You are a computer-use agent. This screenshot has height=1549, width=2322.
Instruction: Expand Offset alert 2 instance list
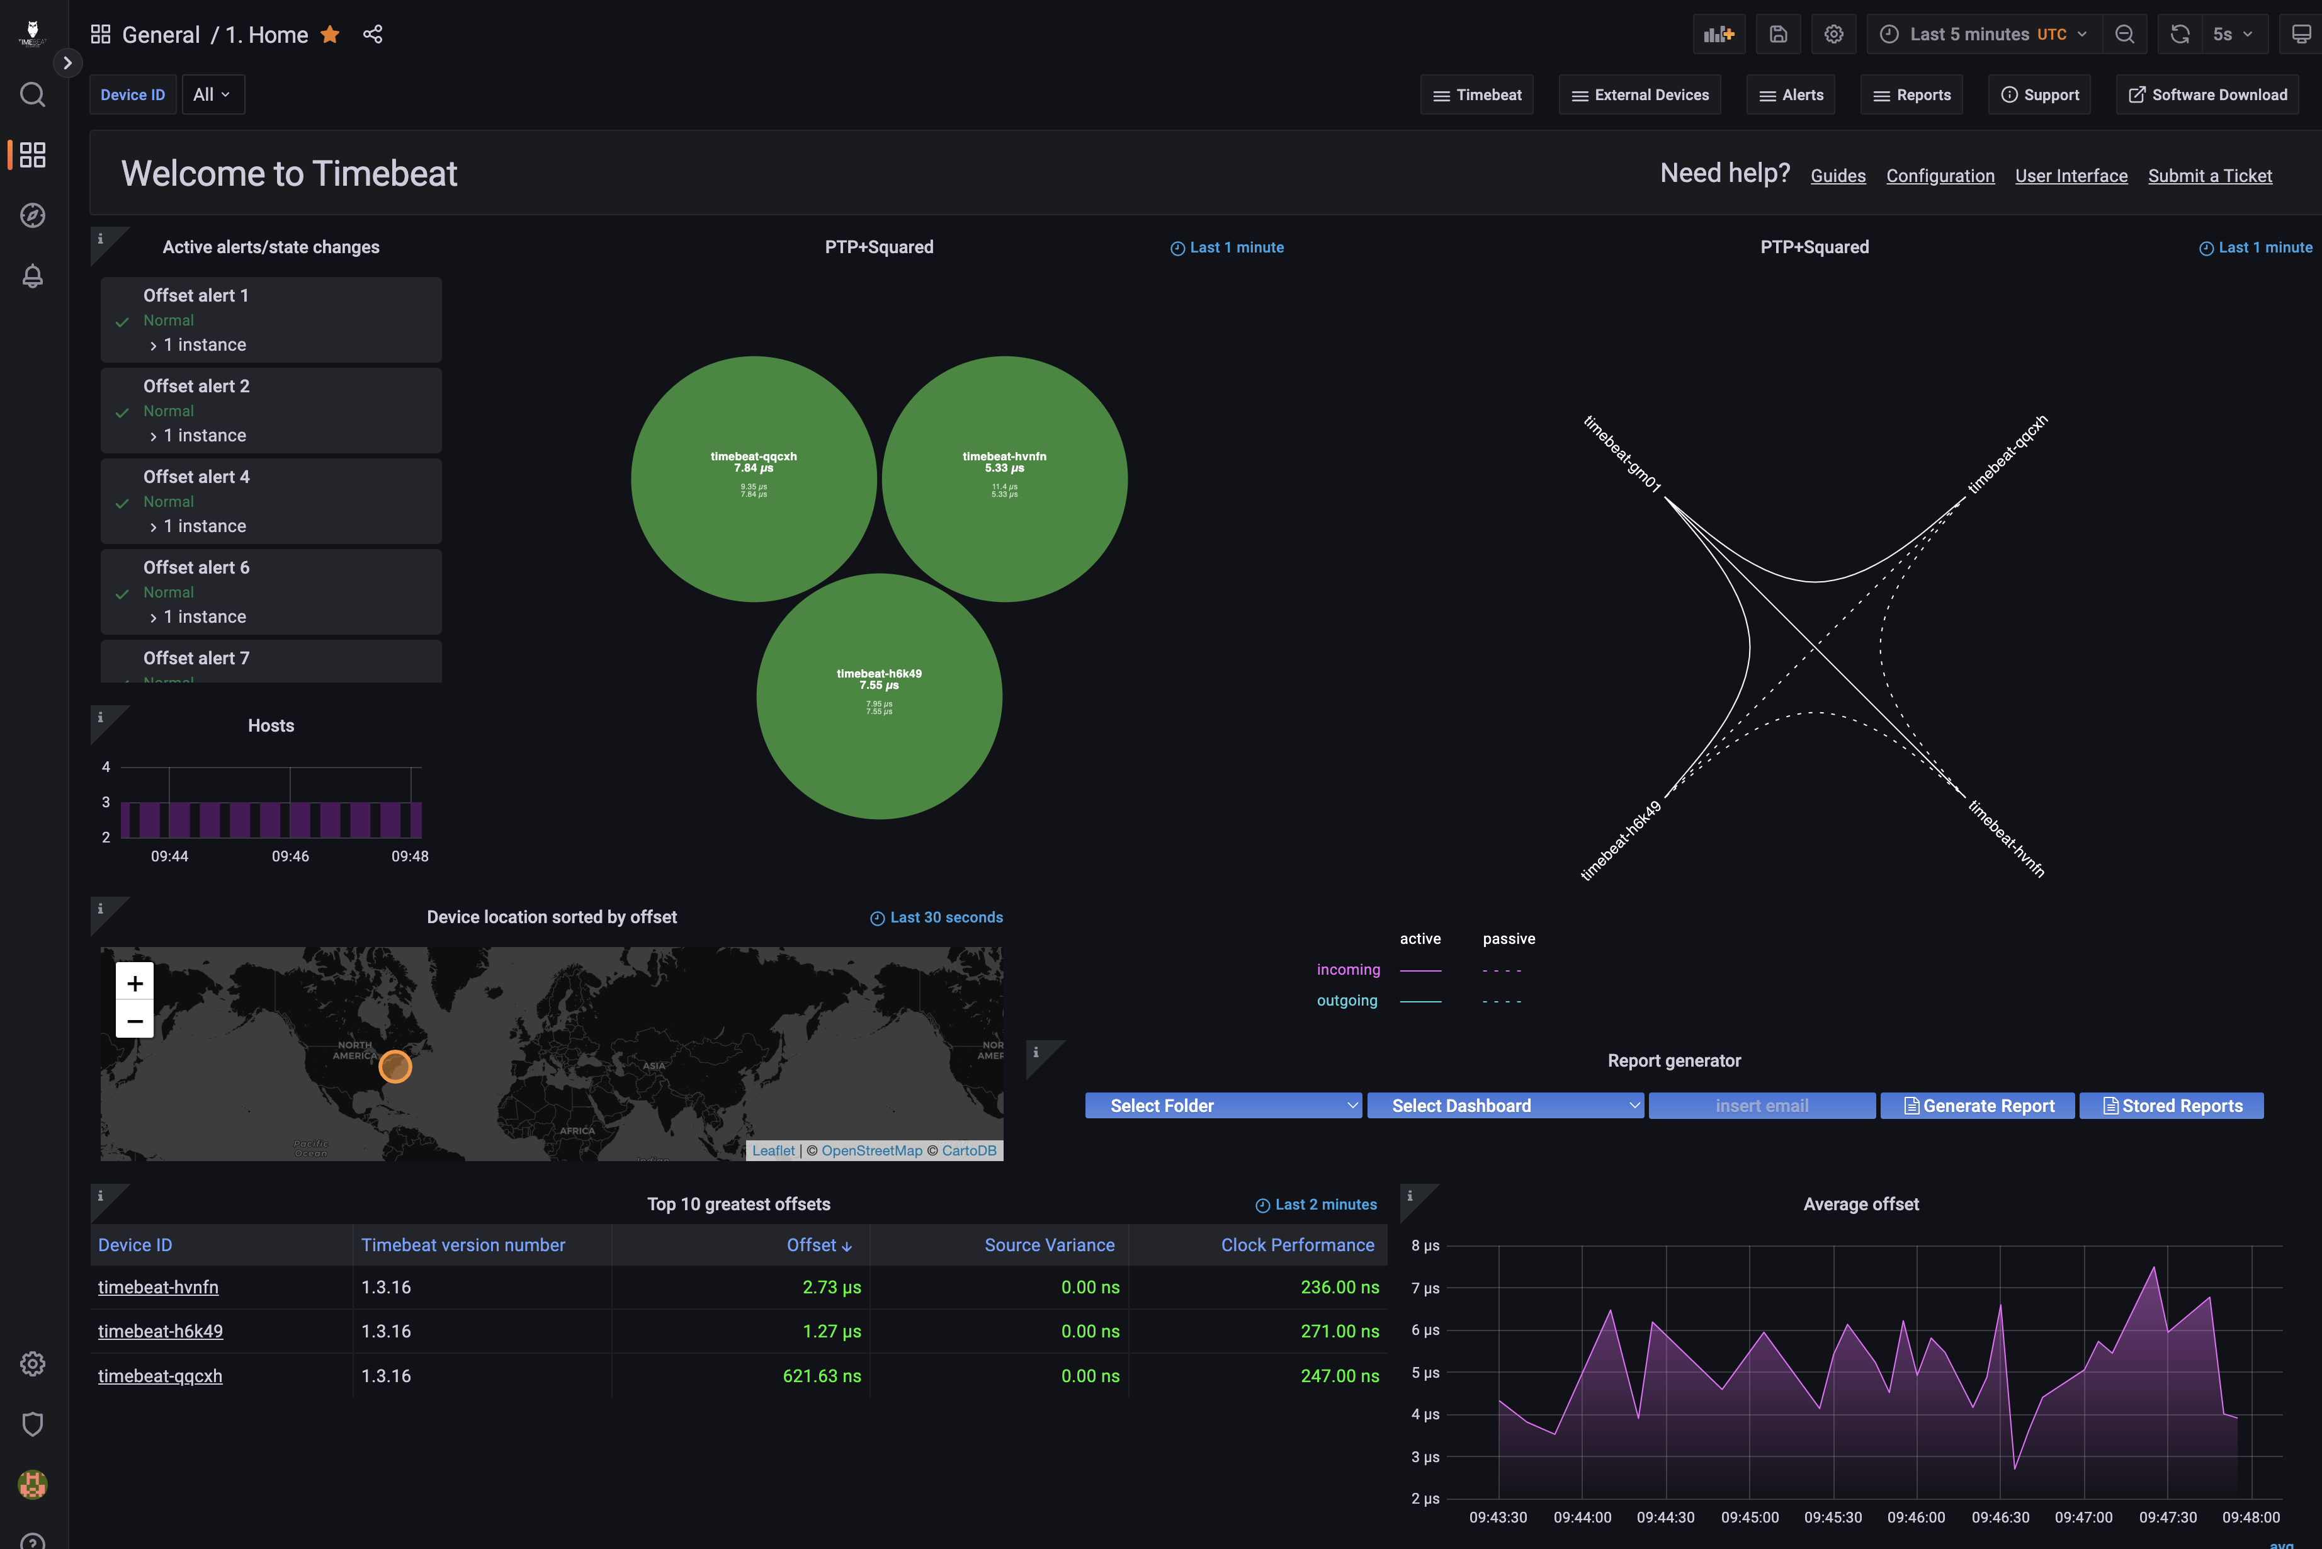click(x=198, y=436)
